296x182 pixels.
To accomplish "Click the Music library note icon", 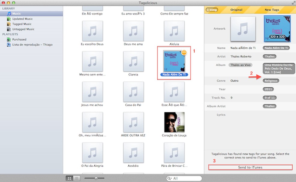I will point(9,14).
